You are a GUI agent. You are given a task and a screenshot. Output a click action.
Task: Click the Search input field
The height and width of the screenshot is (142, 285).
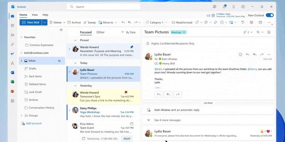coord(103,7)
